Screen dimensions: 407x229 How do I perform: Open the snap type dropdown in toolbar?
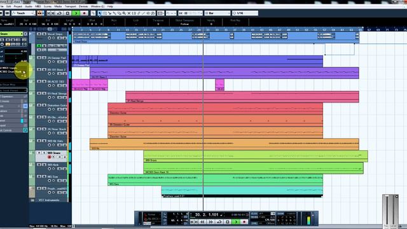click(x=190, y=13)
